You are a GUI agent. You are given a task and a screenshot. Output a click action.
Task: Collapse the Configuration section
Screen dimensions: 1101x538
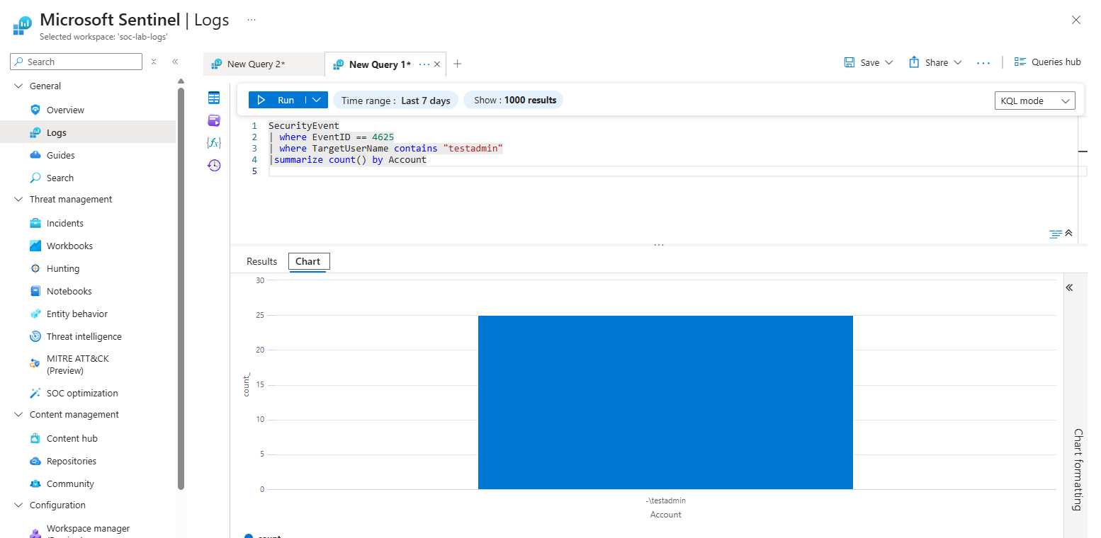point(18,505)
